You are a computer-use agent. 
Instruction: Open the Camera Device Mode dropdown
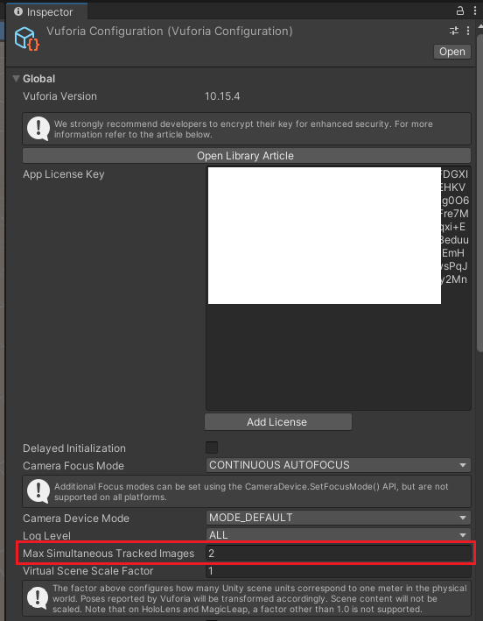339,518
